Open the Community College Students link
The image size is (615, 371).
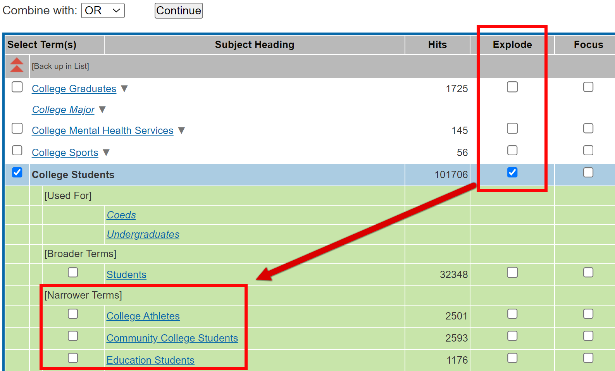click(172, 338)
